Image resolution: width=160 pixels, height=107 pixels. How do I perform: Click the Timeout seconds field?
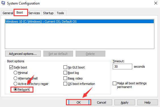(122, 67)
